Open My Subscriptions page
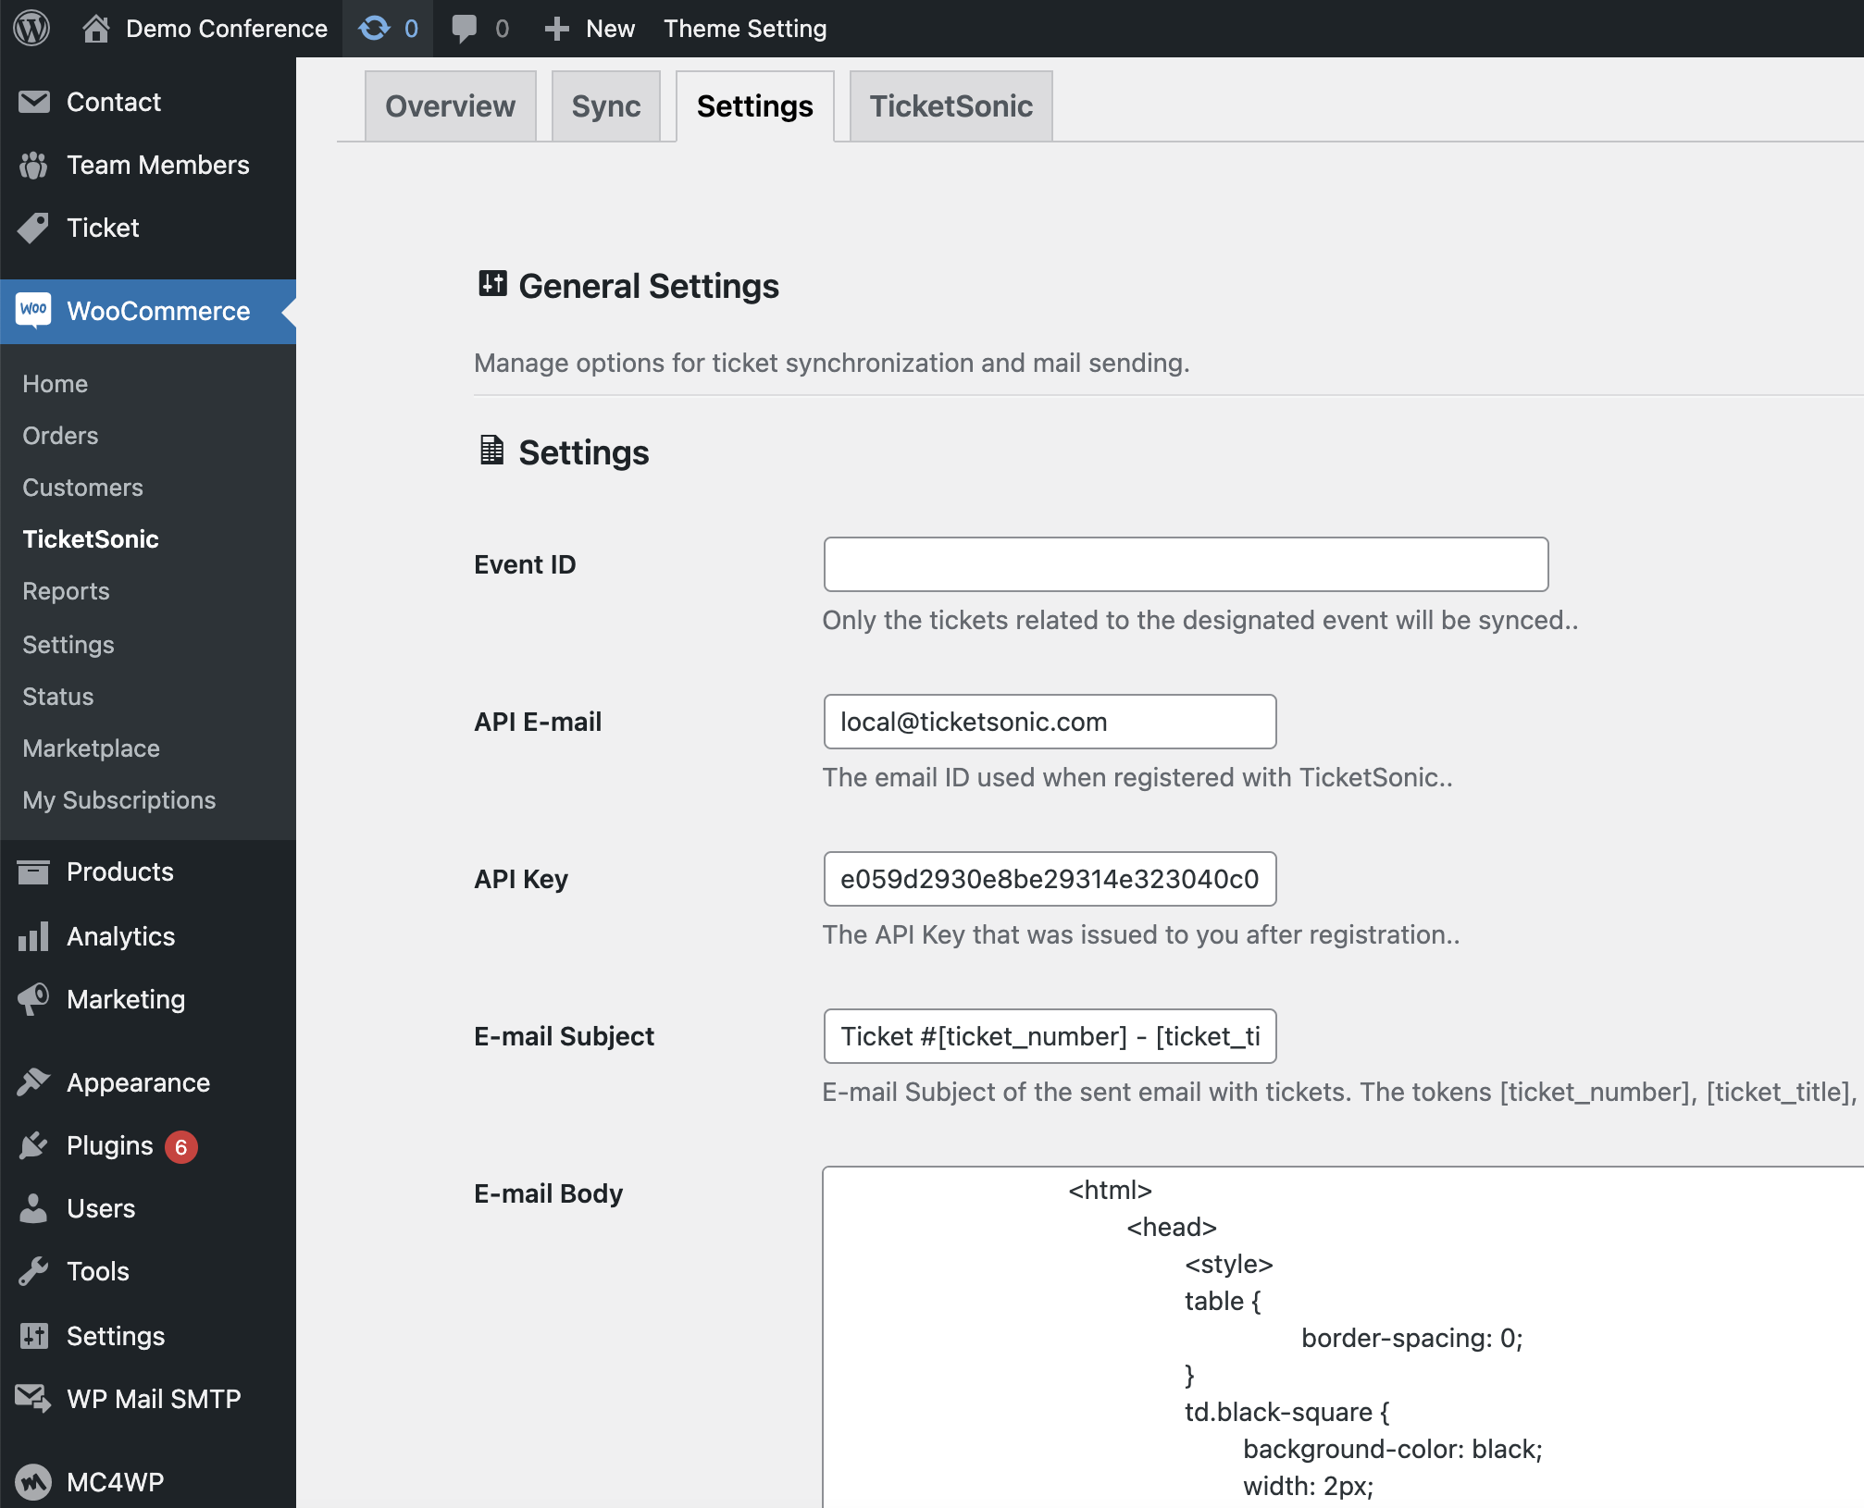The image size is (1864, 1508). click(x=119, y=800)
